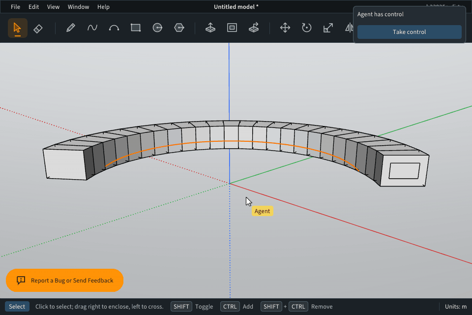
Task: Click the Untitled model title
Action: point(236,6)
